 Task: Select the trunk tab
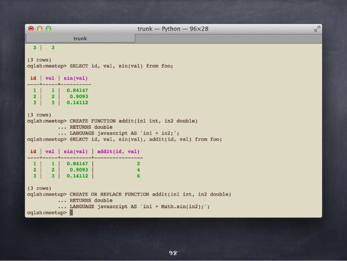80,38
